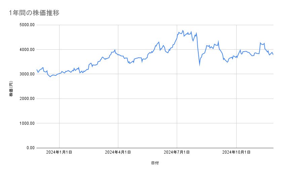Click the 2024年7月1日 date label
Viewport: 282px width, 174px height.
(177, 152)
